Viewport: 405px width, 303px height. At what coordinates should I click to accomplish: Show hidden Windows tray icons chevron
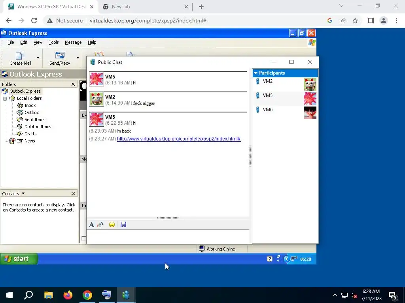pyautogui.click(x=335, y=295)
